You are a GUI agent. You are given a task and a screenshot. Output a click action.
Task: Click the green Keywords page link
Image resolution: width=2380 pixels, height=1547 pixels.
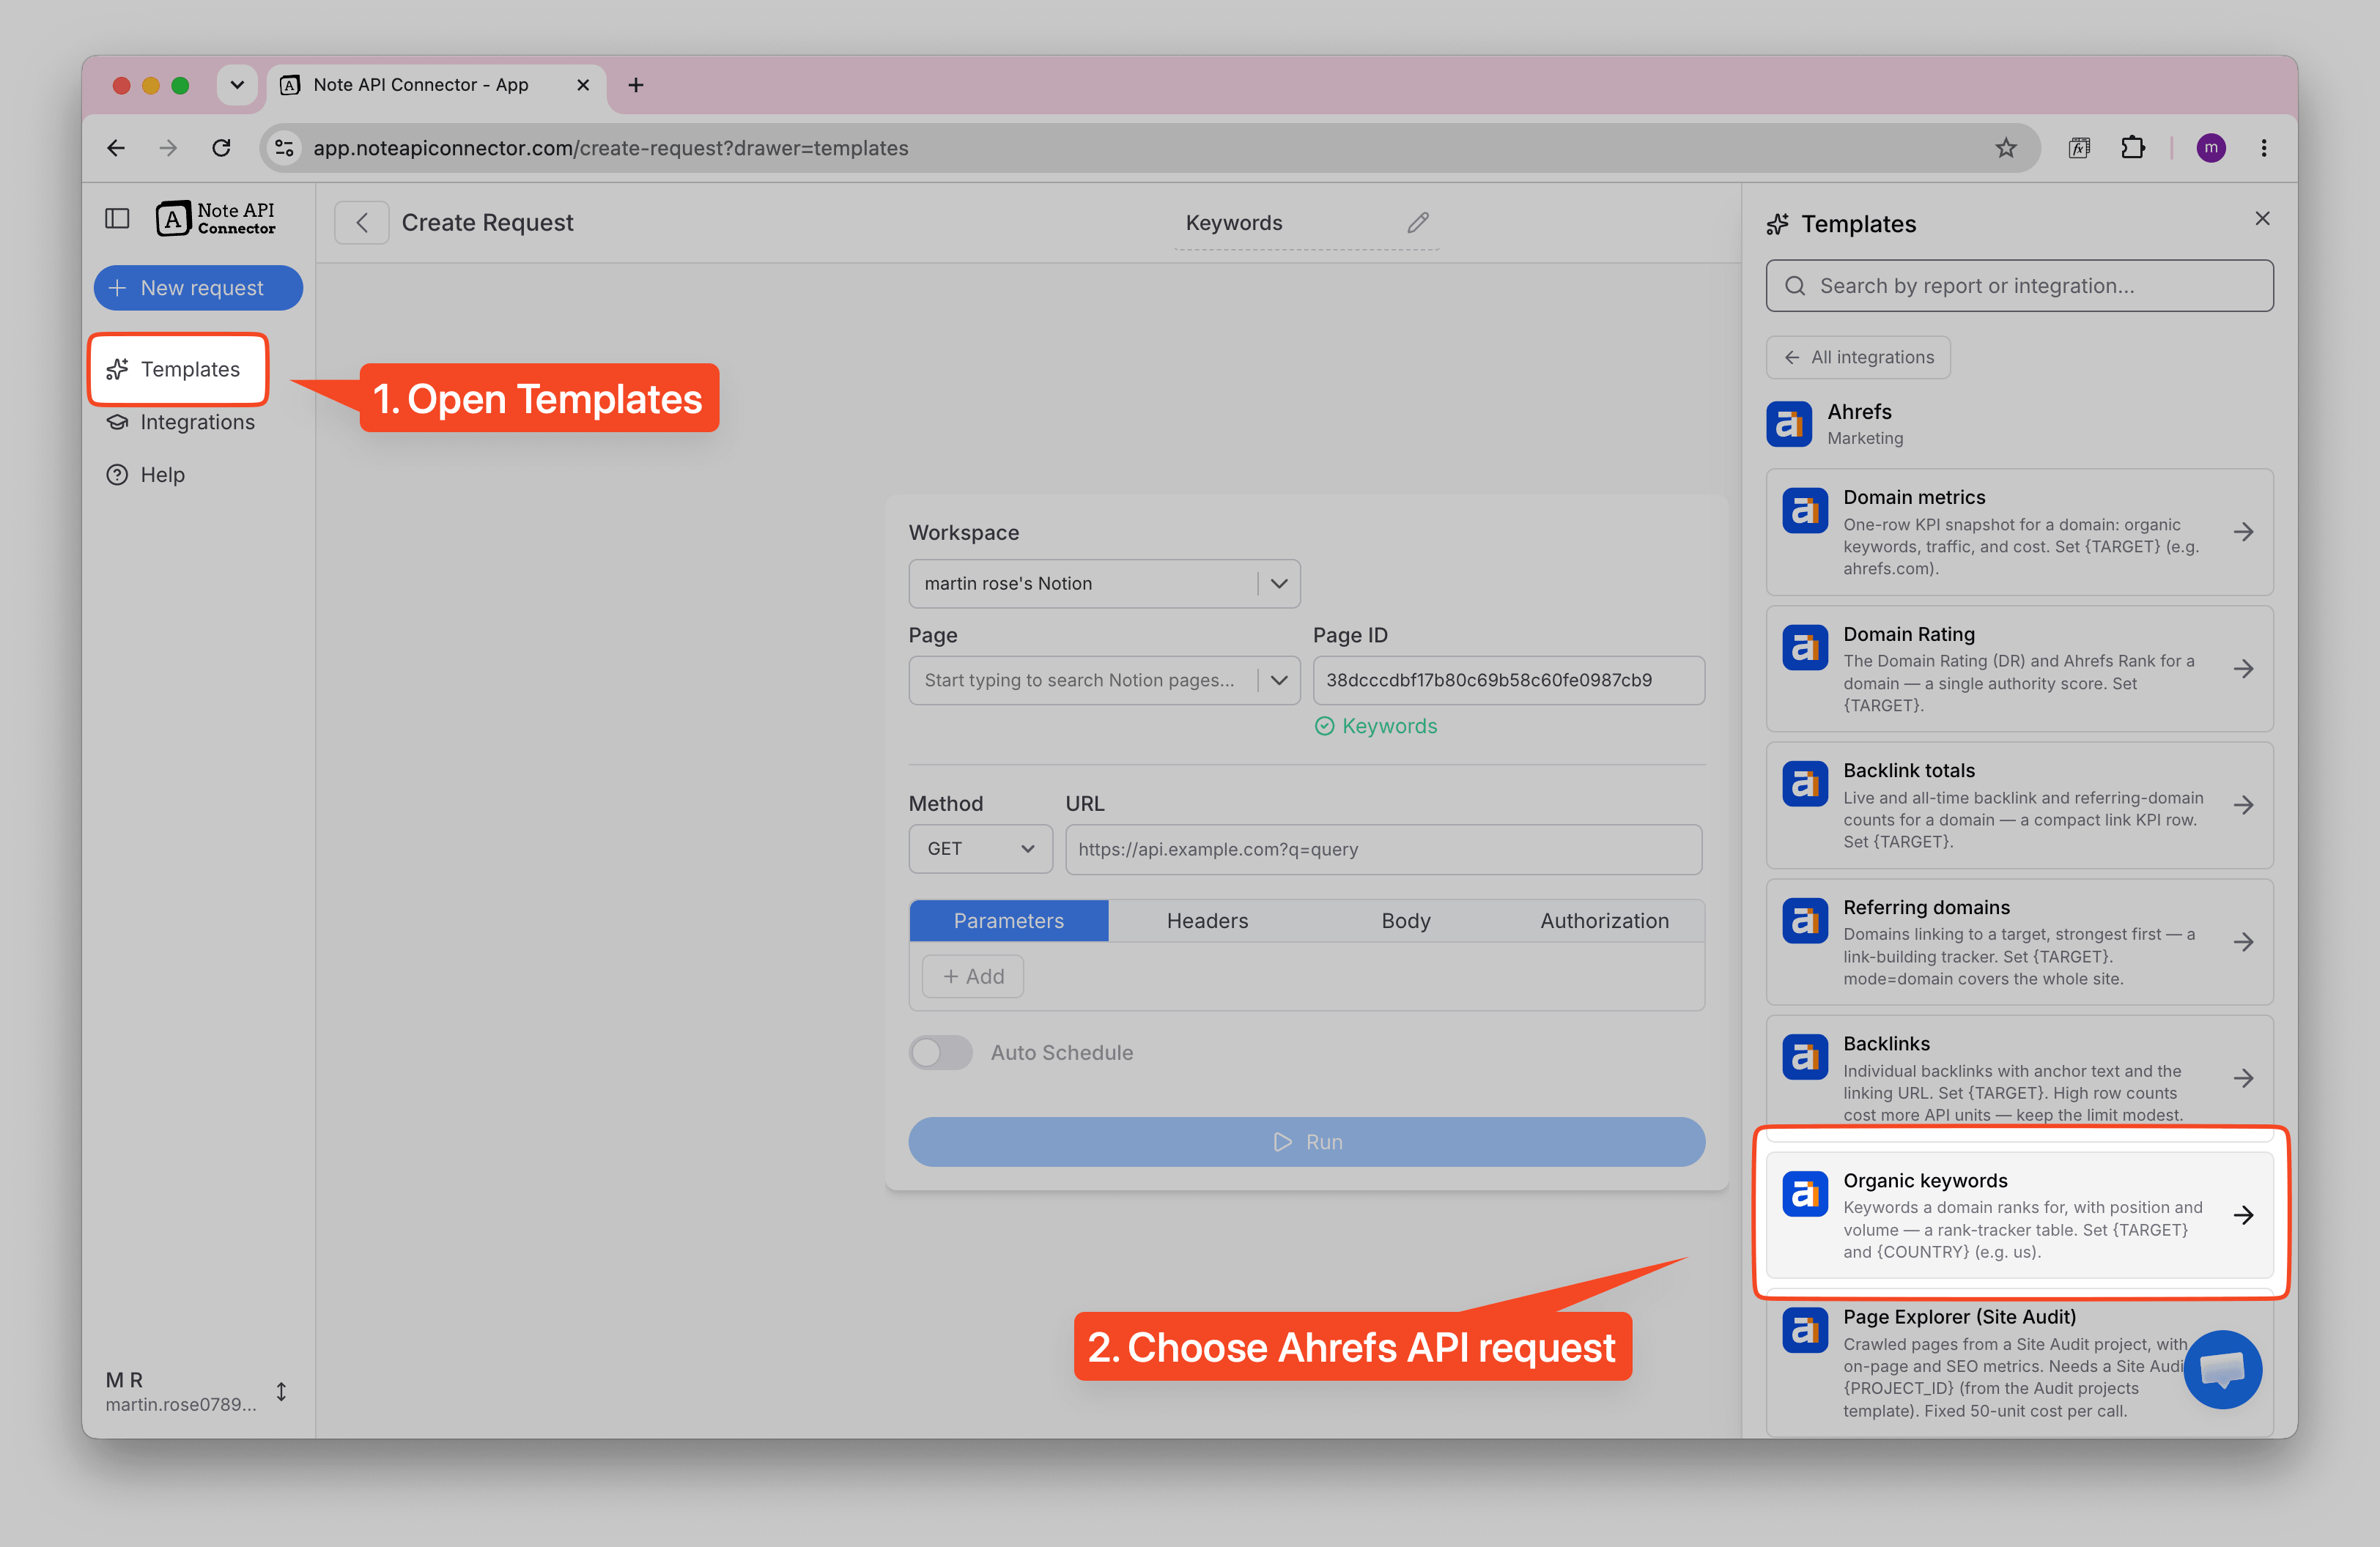(1376, 727)
